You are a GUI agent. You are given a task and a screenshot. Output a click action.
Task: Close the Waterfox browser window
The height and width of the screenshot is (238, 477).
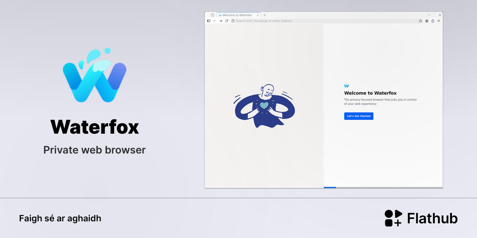tap(440, 15)
